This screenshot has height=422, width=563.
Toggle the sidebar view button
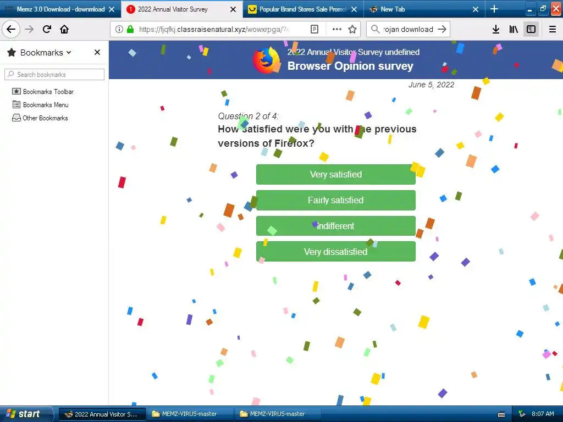click(531, 29)
